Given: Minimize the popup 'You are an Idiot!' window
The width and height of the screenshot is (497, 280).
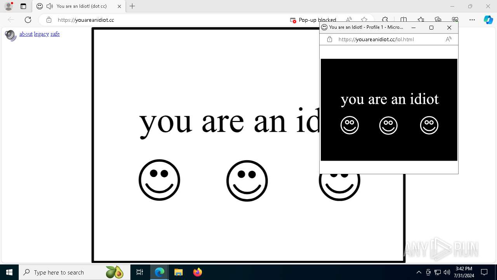Looking at the screenshot, I should (414, 28).
